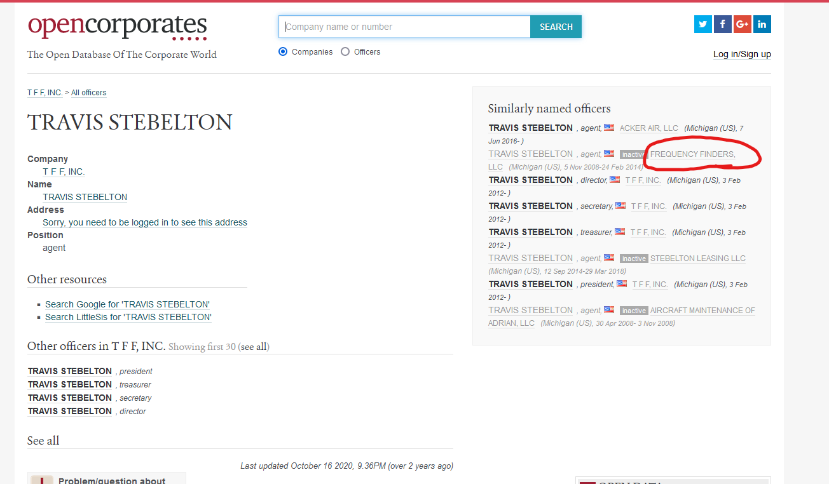
Task: Open TRAVIS STEBELTON agent of FREQUENCY FINDERS
Action: tap(531, 154)
